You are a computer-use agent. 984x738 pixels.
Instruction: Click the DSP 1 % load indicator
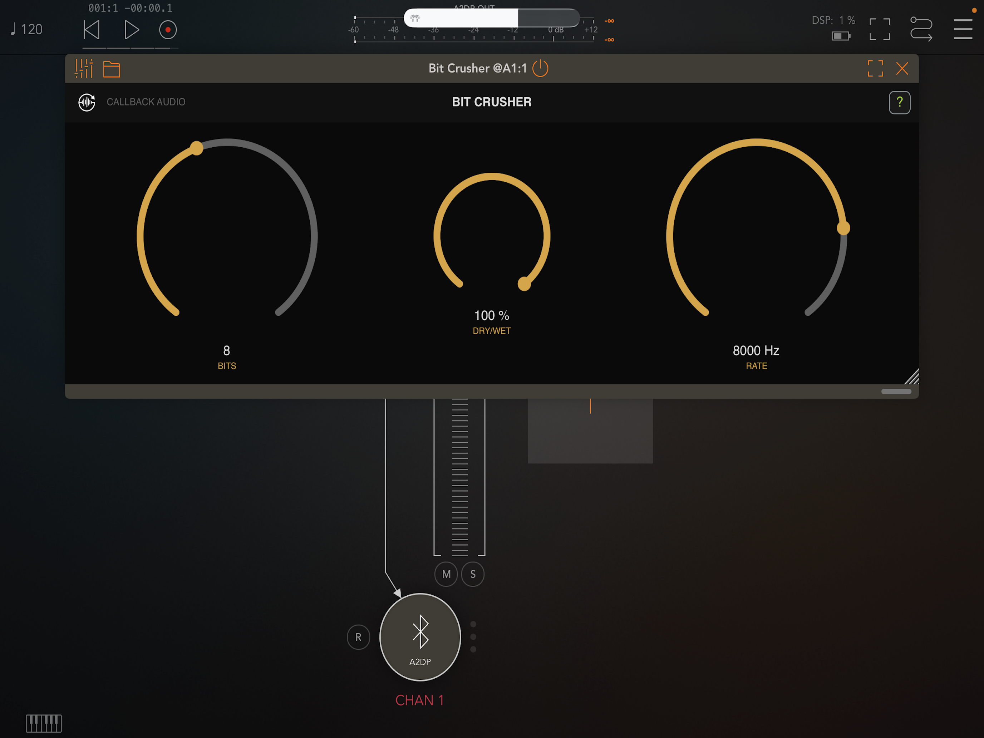(x=833, y=20)
